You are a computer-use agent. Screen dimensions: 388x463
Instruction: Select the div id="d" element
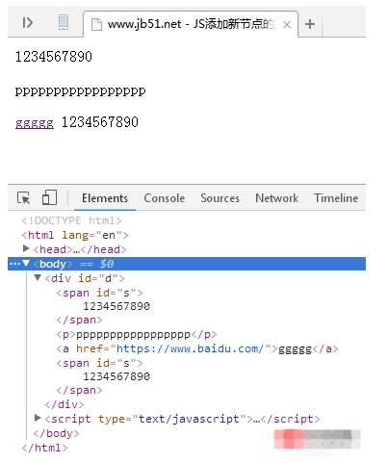coord(85,278)
